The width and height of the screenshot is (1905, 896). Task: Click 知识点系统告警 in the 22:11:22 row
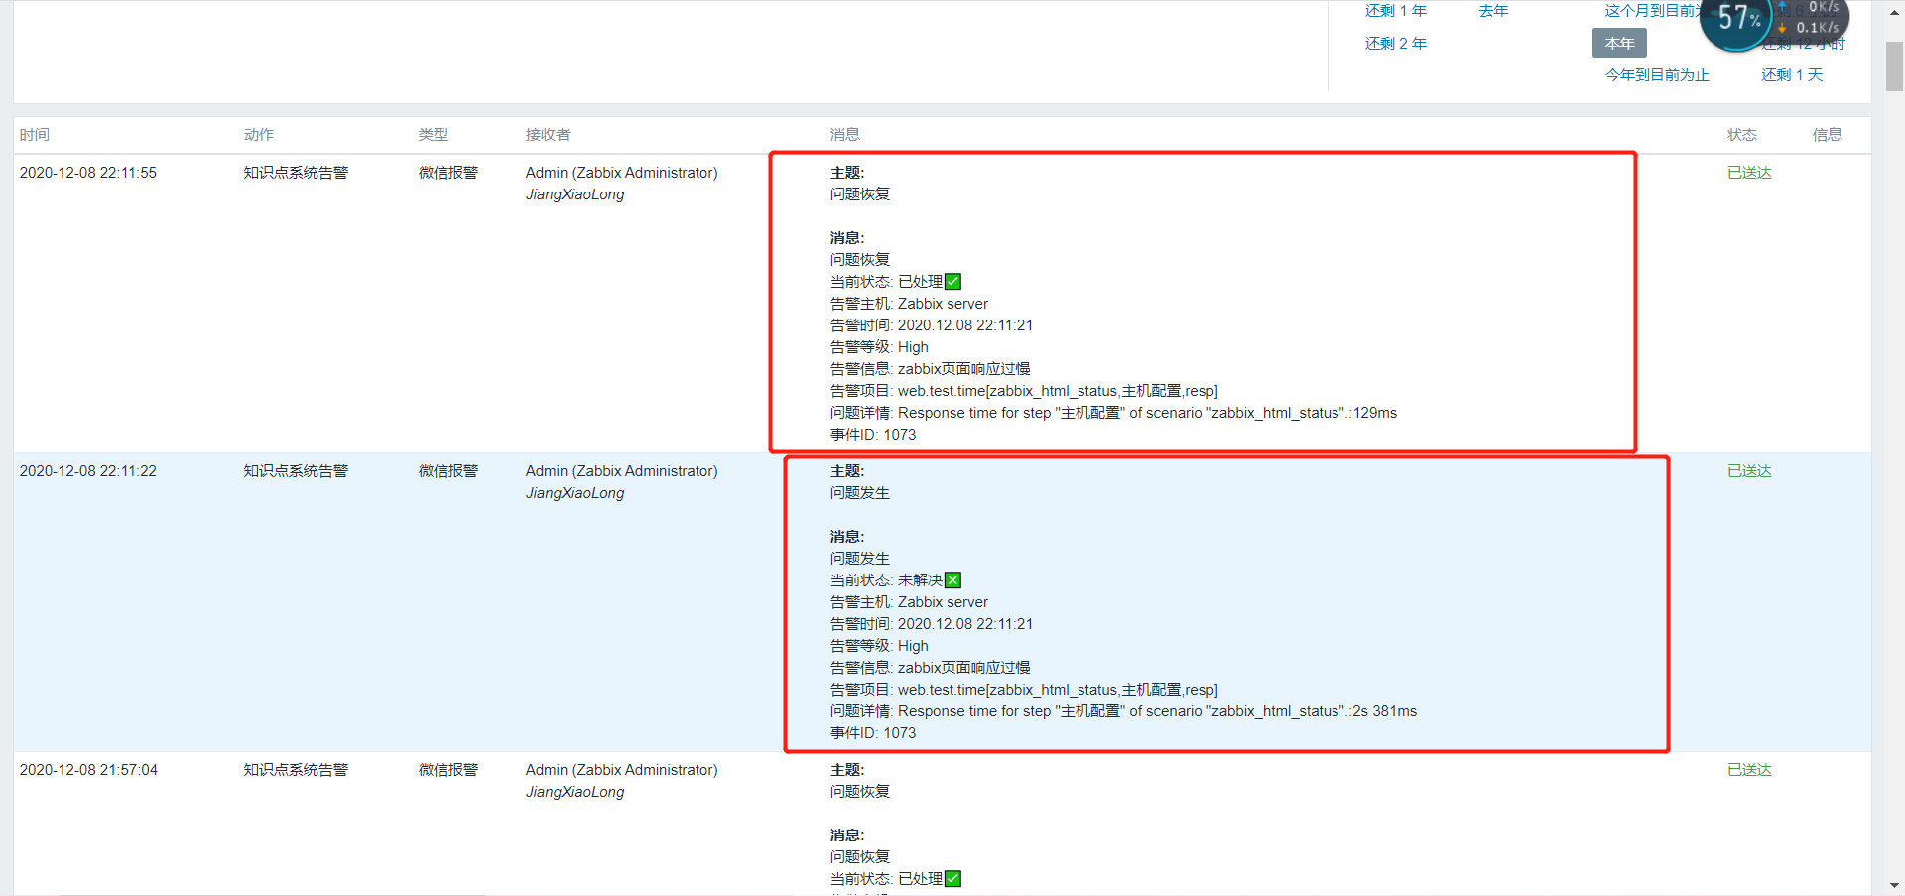[x=296, y=471]
